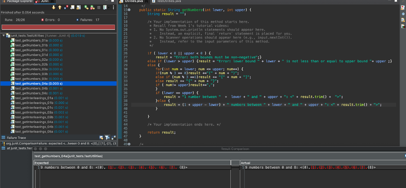Jump to the previous failed test arrow
The height and width of the screenshot is (188, 406).
[60, 7]
